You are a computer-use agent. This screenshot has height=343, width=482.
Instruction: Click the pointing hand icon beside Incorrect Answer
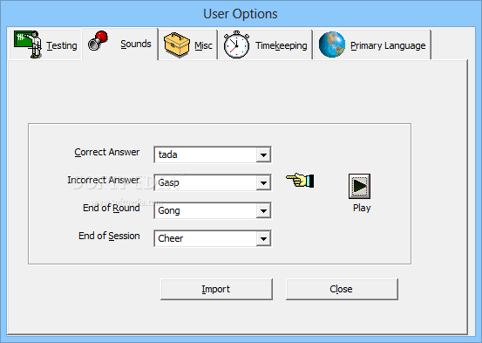pos(300,180)
